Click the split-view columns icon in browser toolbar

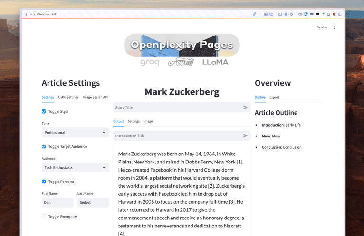271,14
